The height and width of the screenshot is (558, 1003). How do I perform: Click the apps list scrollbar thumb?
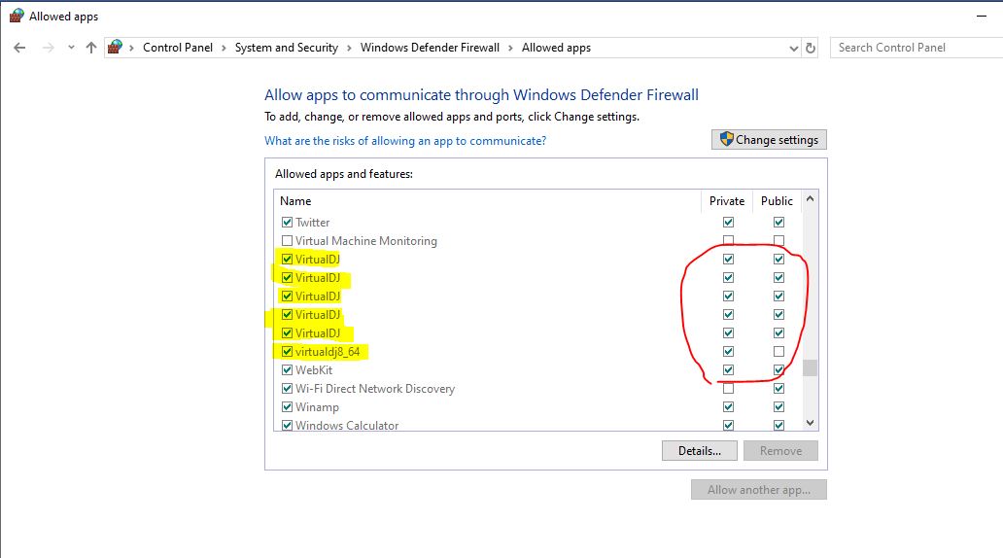coord(810,367)
